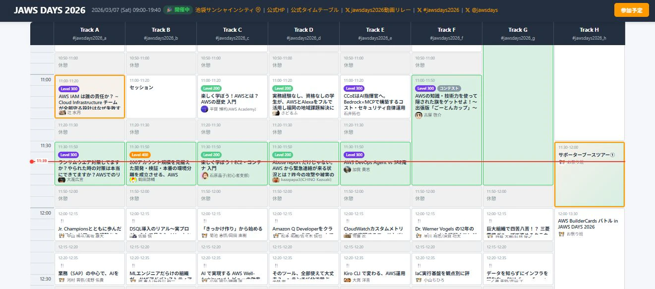Click avatar of 小山ちひろ
The height and width of the screenshot is (289, 655).
pyautogui.click(x=418, y=280)
